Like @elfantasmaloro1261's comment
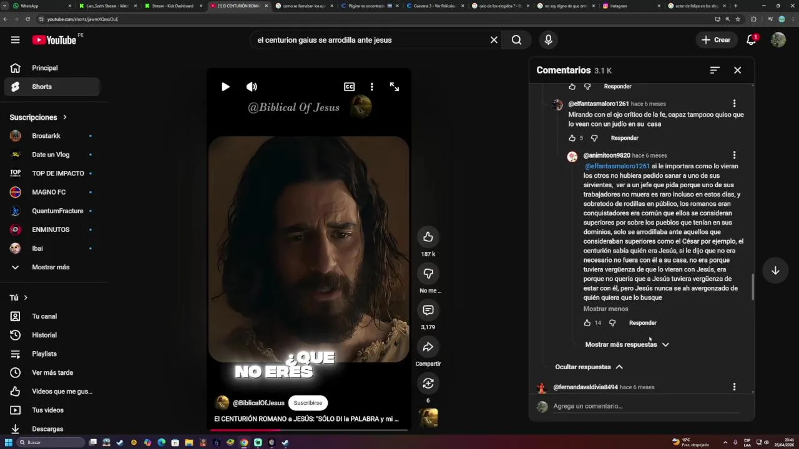The width and height of the screenshot is (799, 449). point(572,138)
